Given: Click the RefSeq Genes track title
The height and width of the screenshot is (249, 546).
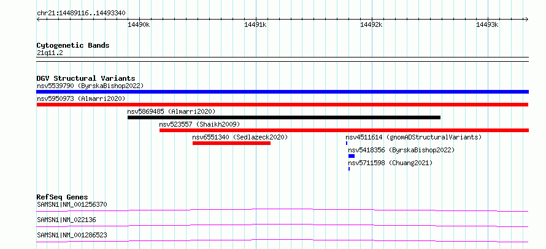Looking at the screenshot, I should (x=63, y=197).
